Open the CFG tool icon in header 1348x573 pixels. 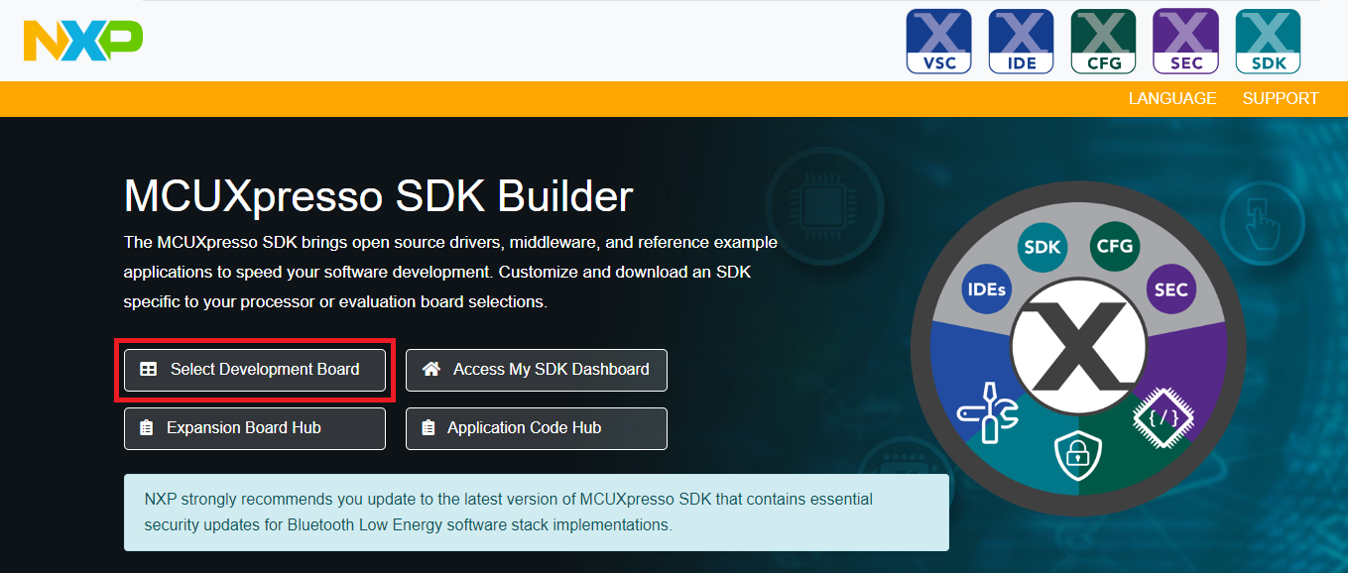point(1103,42)
